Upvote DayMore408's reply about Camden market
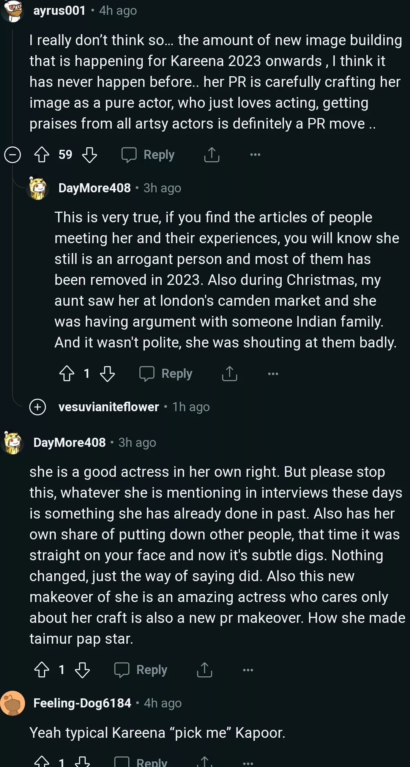 pyautogui.click(x=67, y=374)
